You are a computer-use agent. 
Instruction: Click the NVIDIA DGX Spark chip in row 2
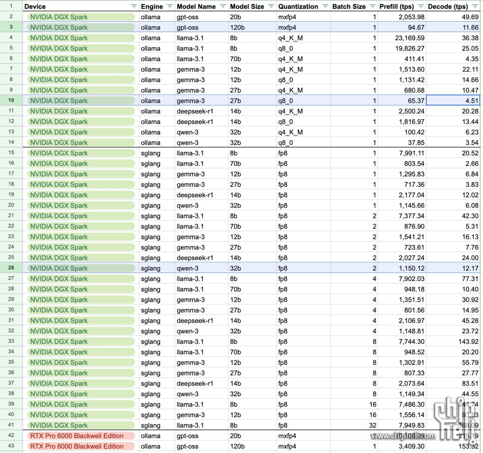[x=81, y=17]
